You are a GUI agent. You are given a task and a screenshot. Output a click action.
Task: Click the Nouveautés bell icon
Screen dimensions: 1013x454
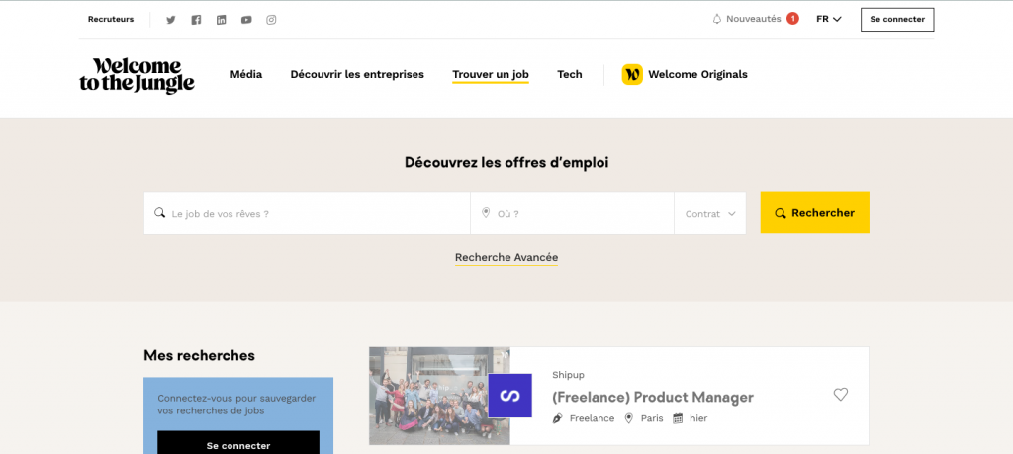coord(716,20)
